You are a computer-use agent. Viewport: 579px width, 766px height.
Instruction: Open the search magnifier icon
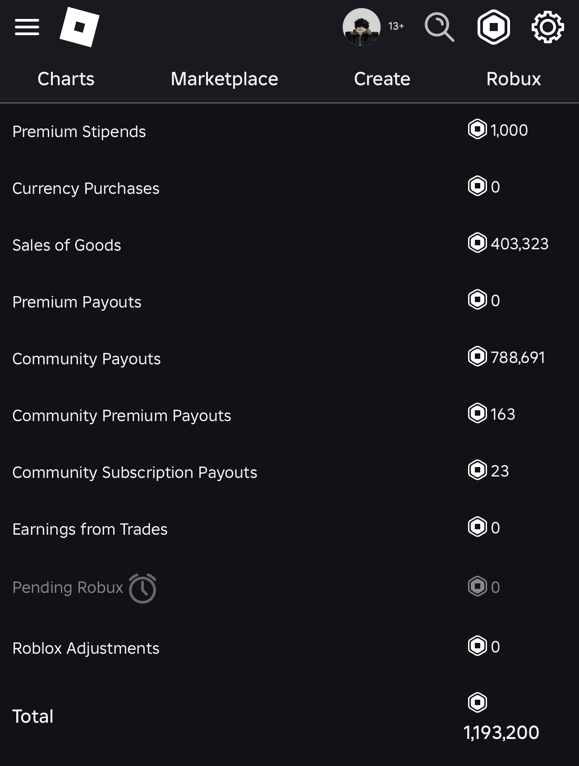(439, 27)
